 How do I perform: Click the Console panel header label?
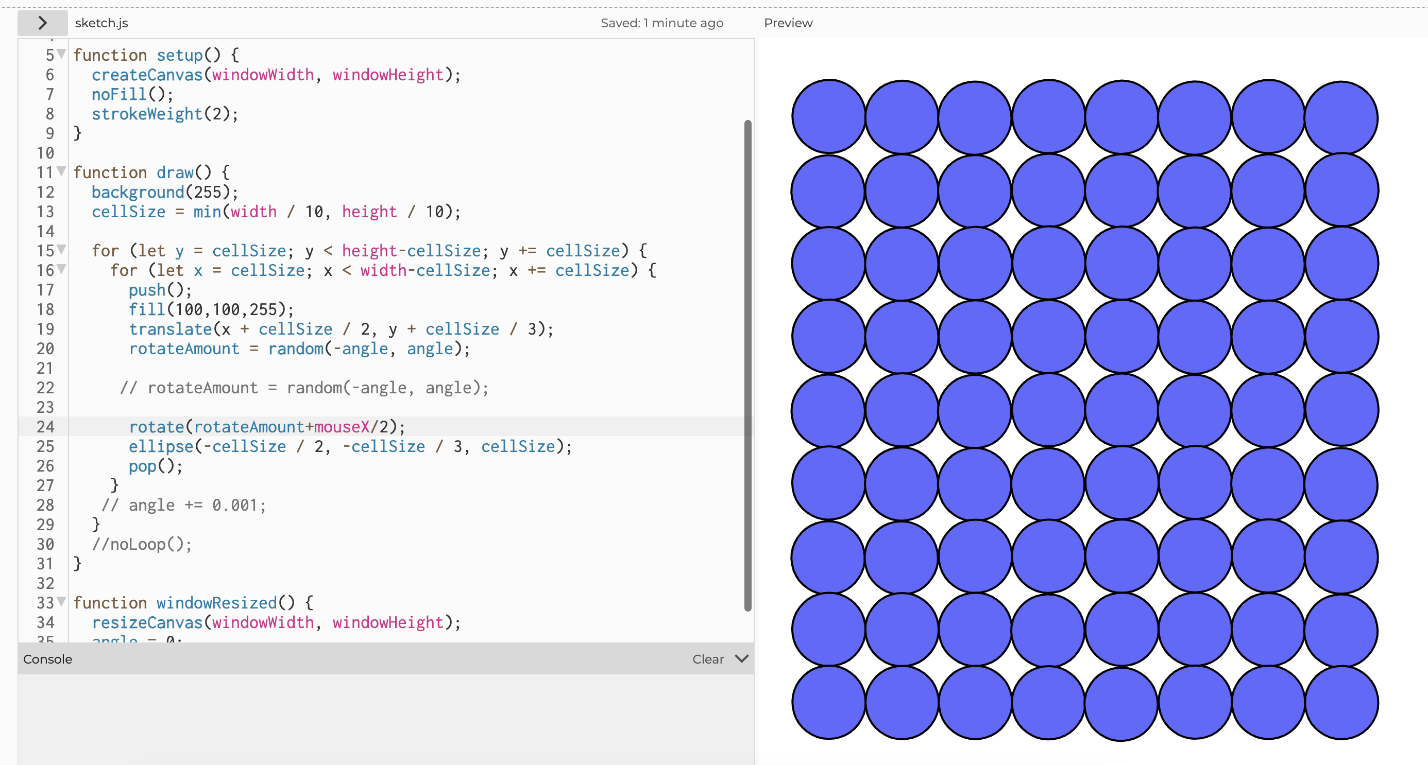point(48,658)
